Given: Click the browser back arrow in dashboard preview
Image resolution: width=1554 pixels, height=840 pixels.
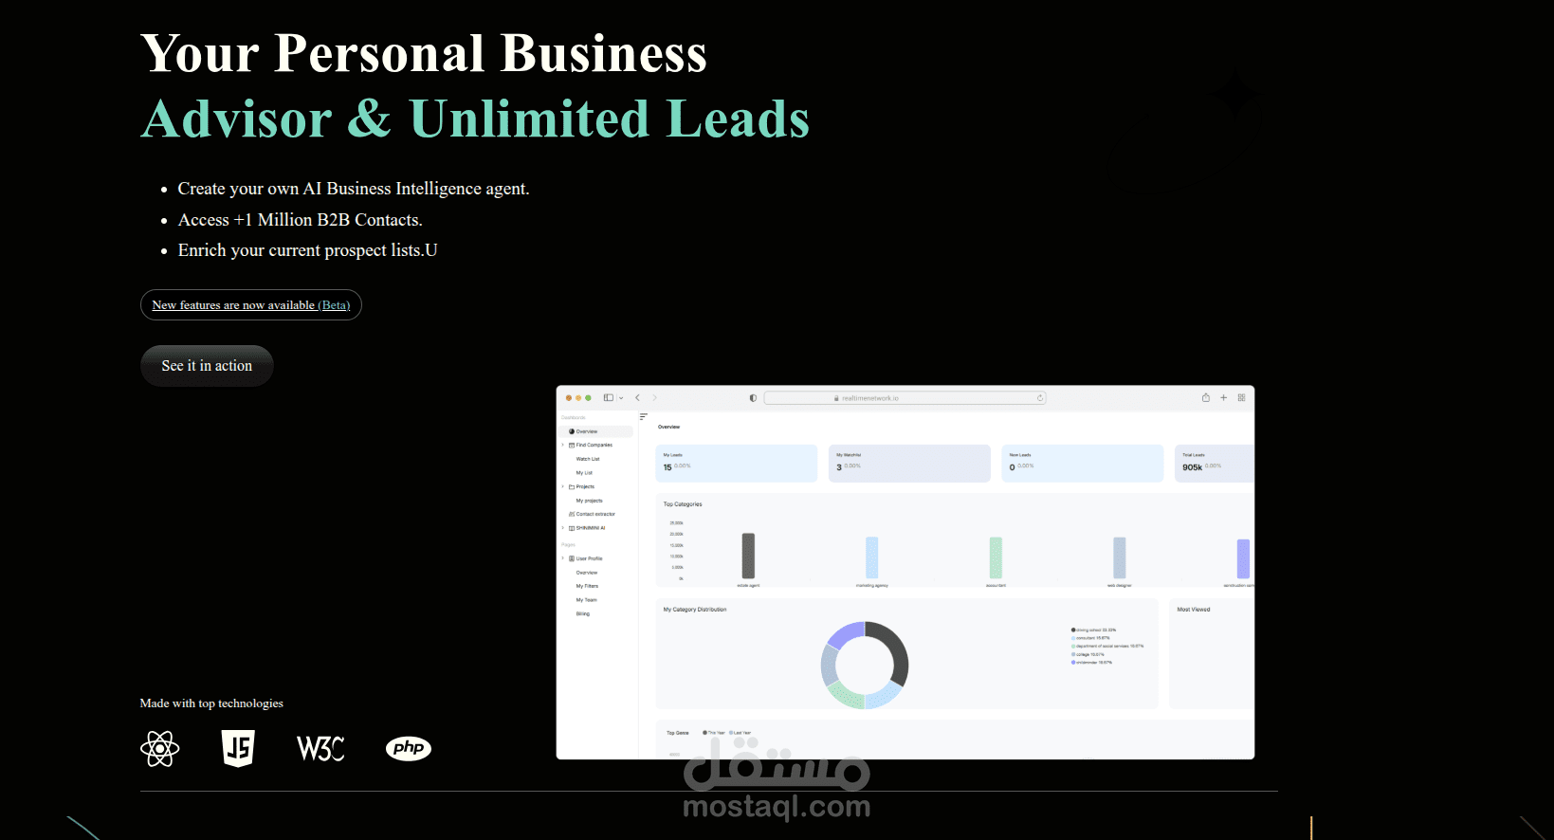Looking at the screenshot, I should (638, 398).
